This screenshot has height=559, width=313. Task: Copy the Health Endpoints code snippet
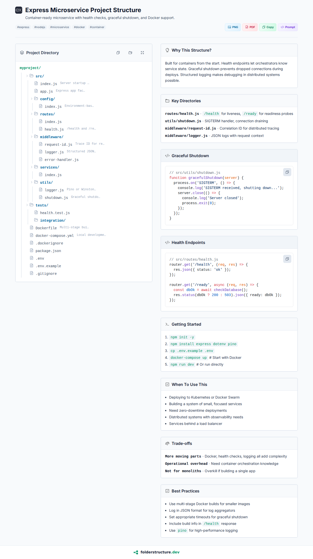click(287, 259)
